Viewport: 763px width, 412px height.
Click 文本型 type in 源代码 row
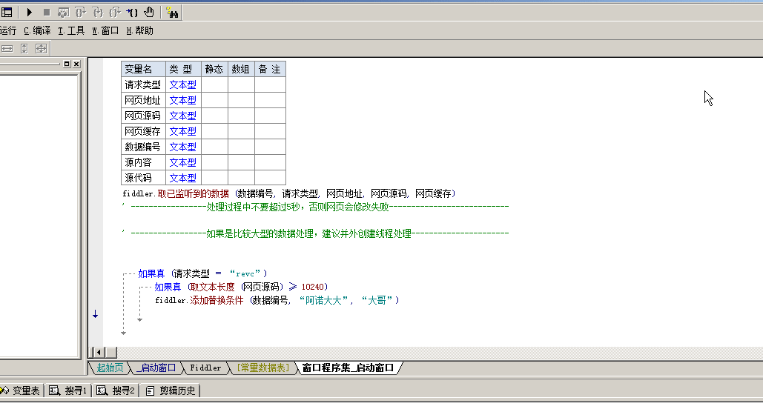[x=183, y=178]
